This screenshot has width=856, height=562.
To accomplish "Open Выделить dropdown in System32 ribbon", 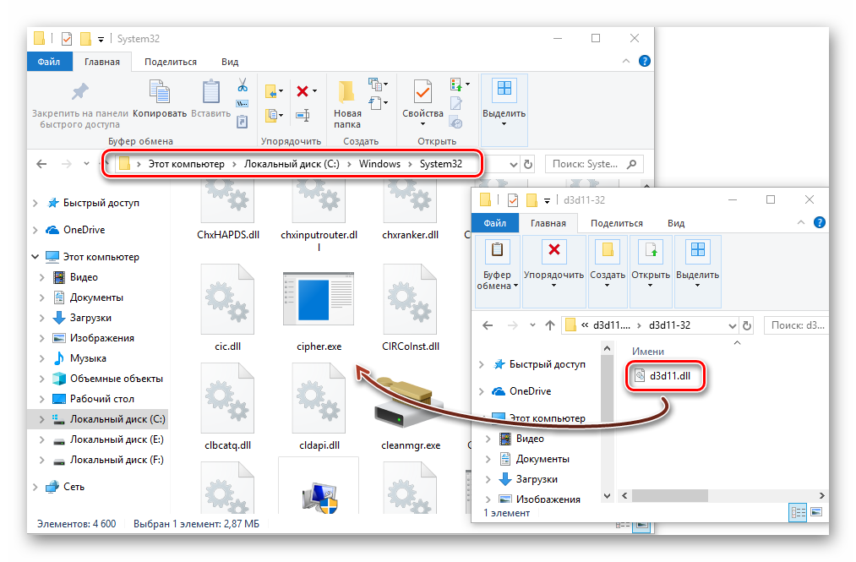I will [504, 112].
